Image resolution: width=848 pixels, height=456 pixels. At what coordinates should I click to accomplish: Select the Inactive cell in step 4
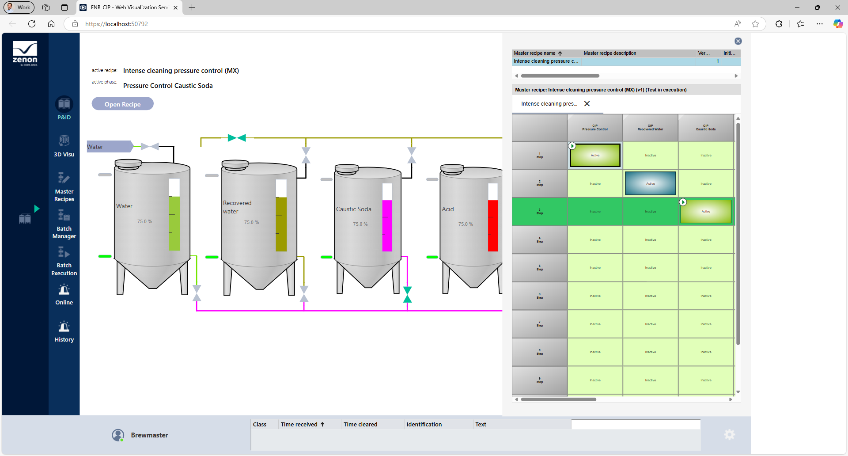(595, 239)
